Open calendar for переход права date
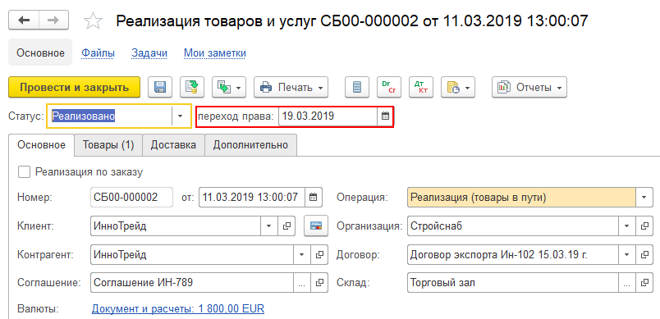The width and height of the screenshot is (660, 319). 385,116
